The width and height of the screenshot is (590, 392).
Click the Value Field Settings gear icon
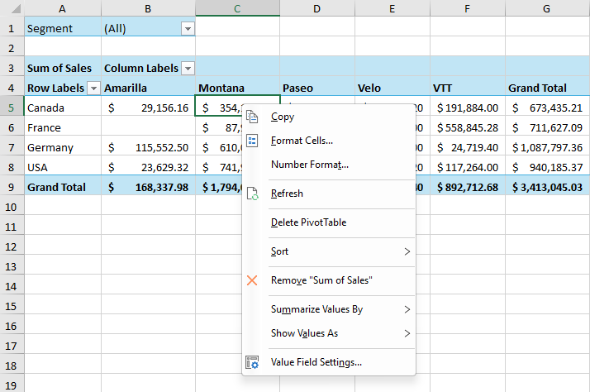click(252, 362)
